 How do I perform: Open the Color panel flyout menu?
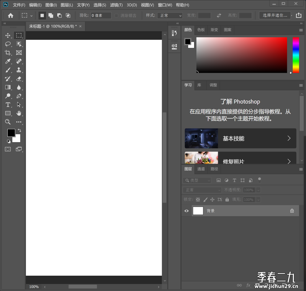[x=301, y=30]
